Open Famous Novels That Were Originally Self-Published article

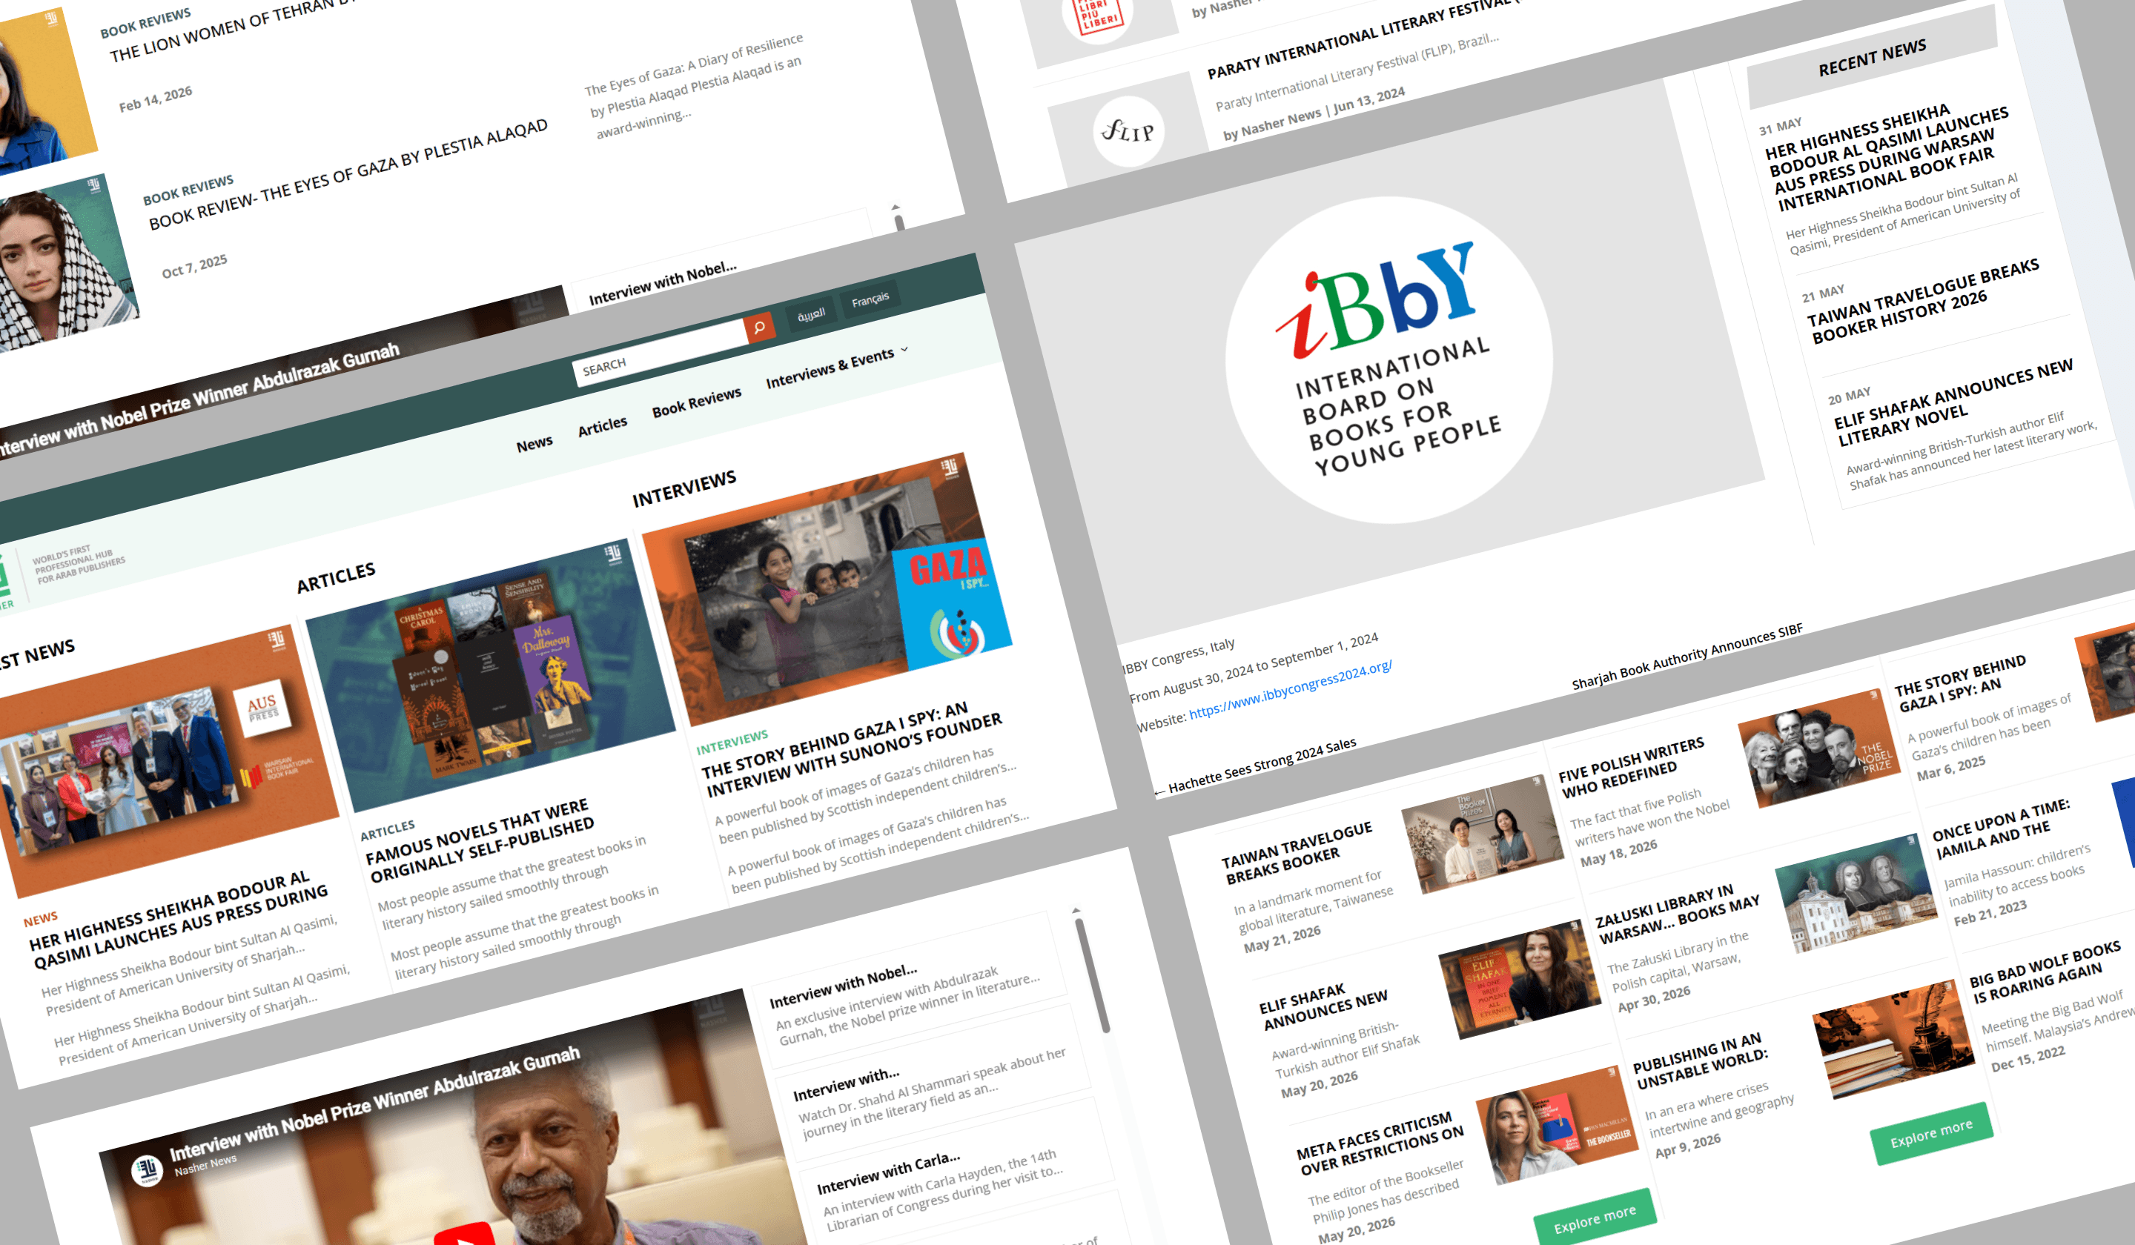point(480,840)
